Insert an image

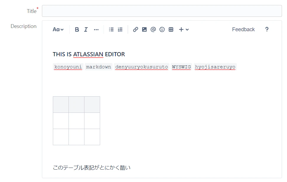tap(144, 29)
